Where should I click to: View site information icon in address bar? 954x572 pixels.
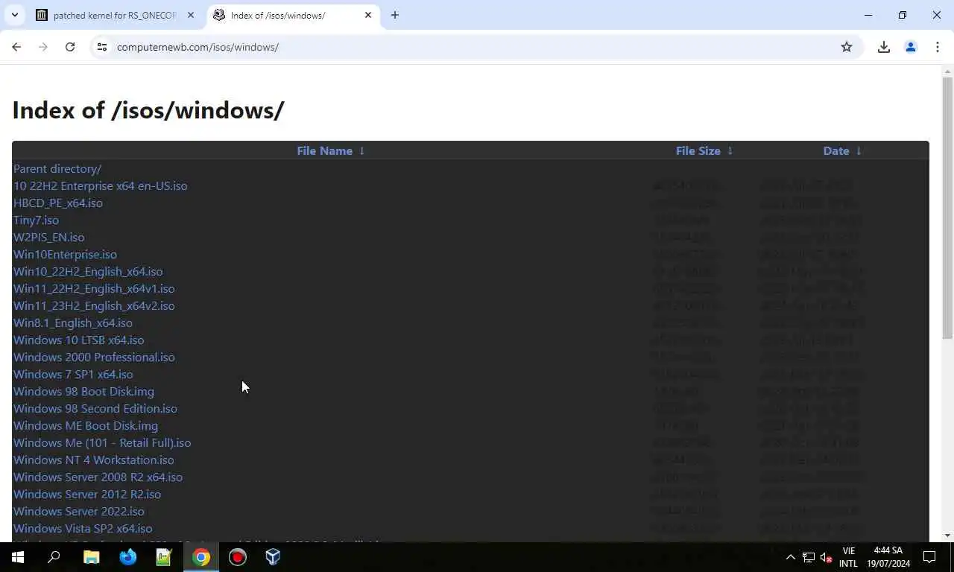[x=102, y=47]
